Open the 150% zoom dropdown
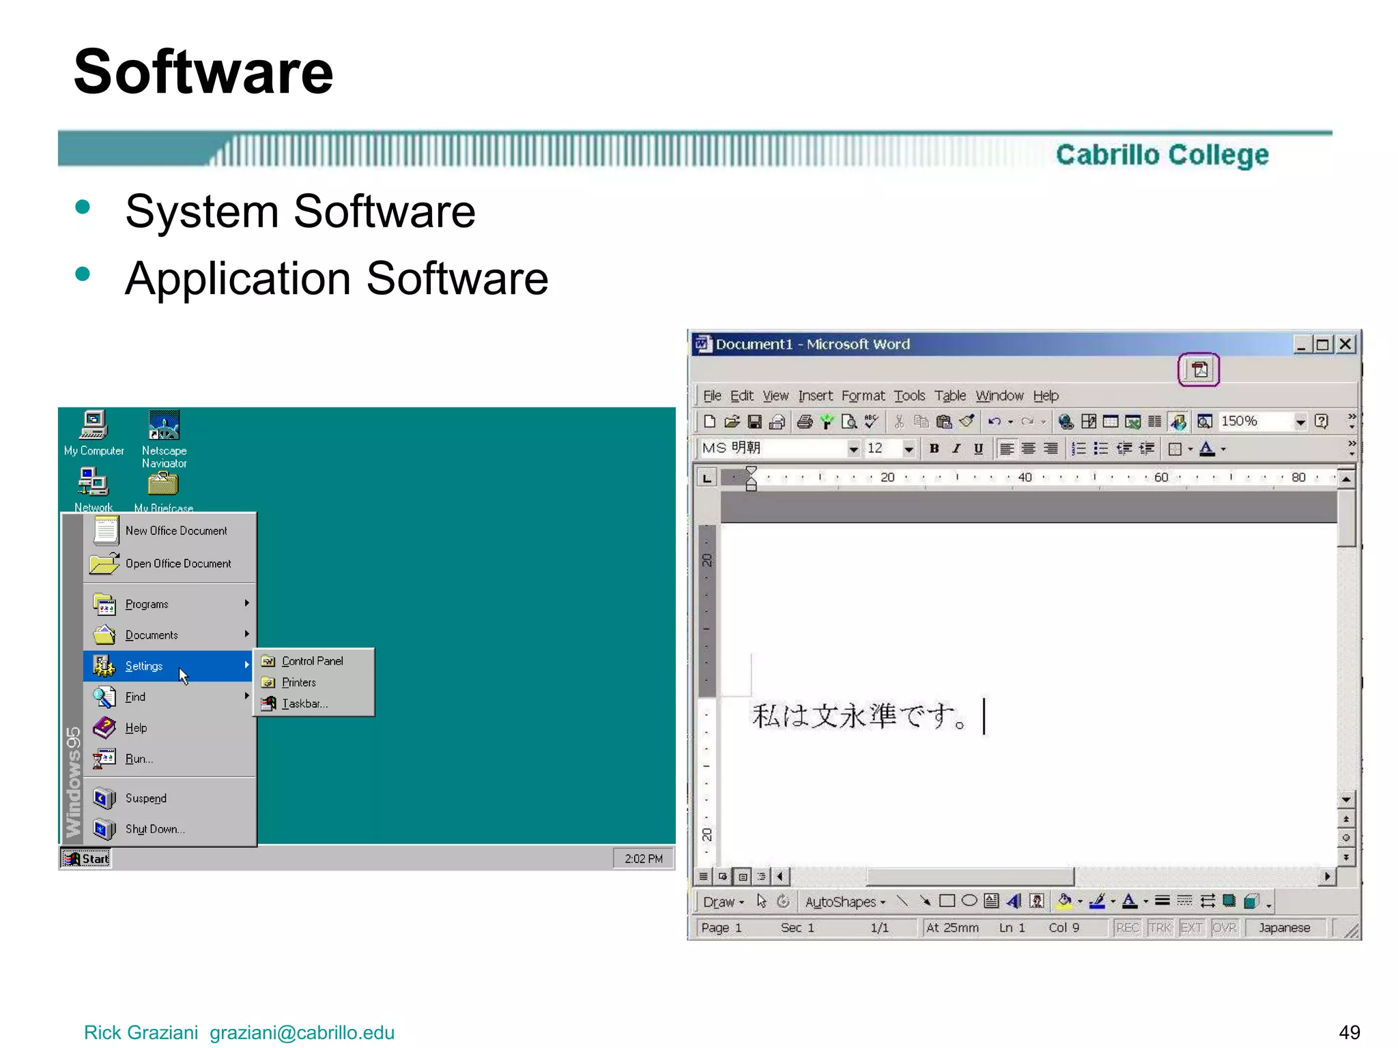Screen dimensions: 1398x1048 (1300, 422)
